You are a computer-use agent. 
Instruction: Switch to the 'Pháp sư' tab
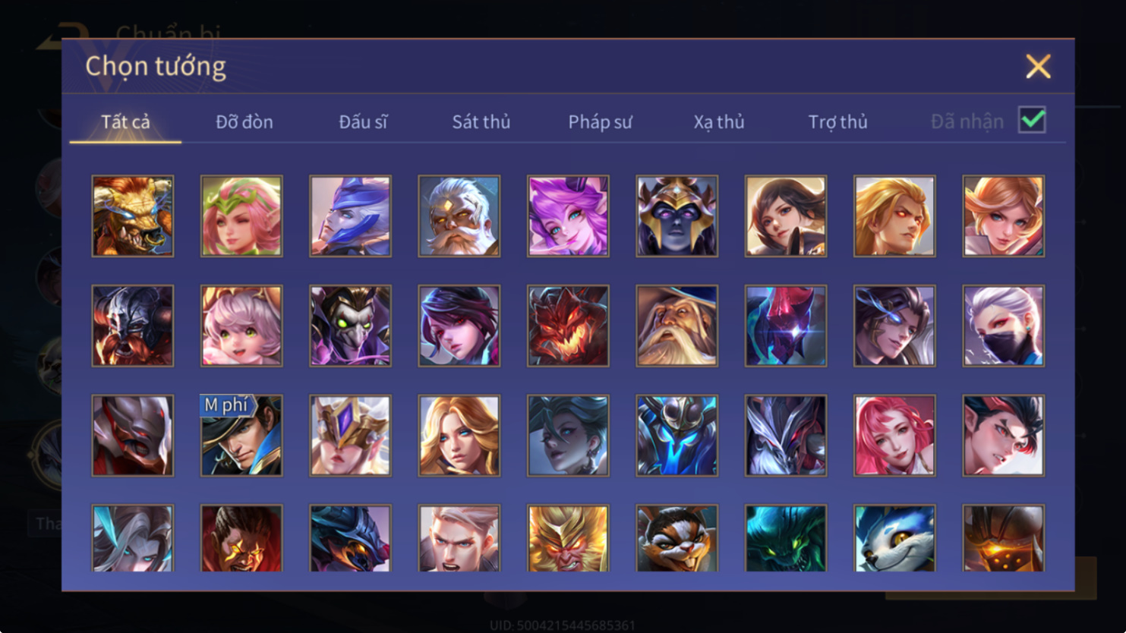coord(600,121)
